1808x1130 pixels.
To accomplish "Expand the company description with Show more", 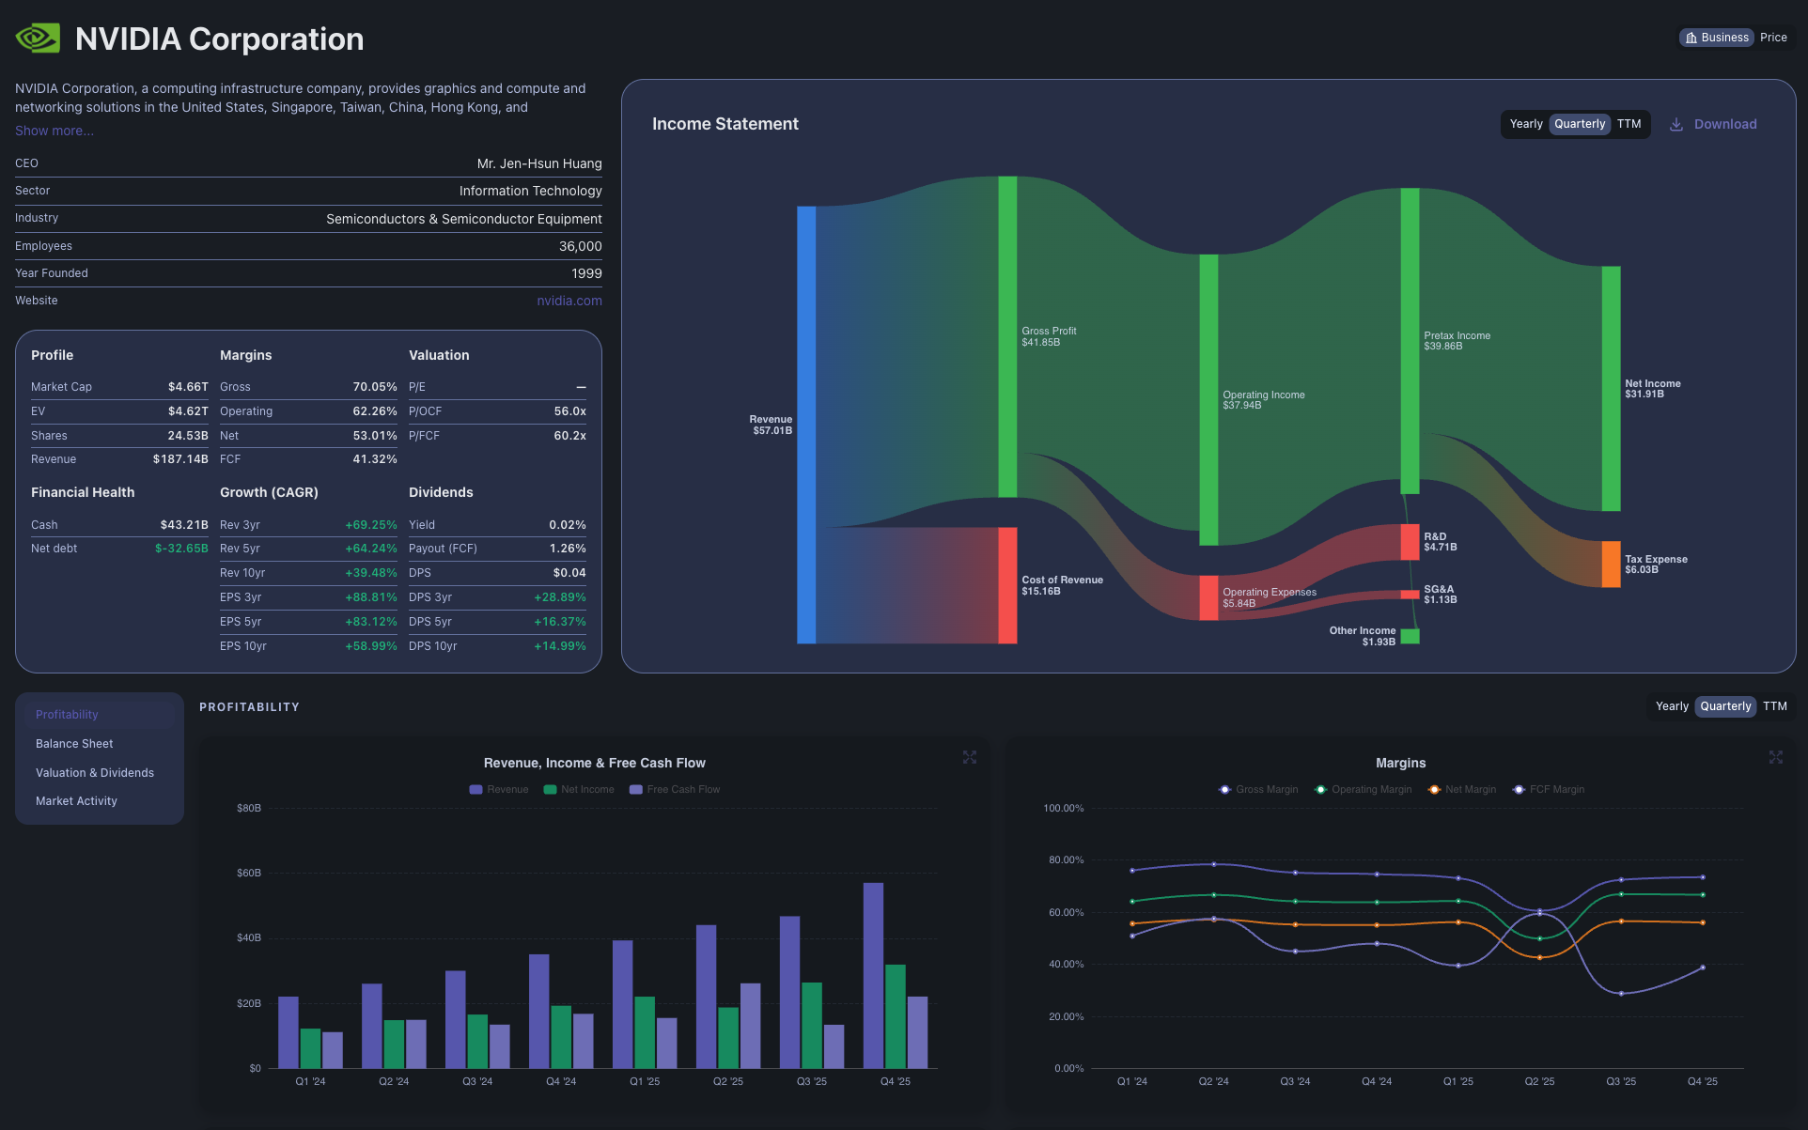I will (x=54, y=131).
